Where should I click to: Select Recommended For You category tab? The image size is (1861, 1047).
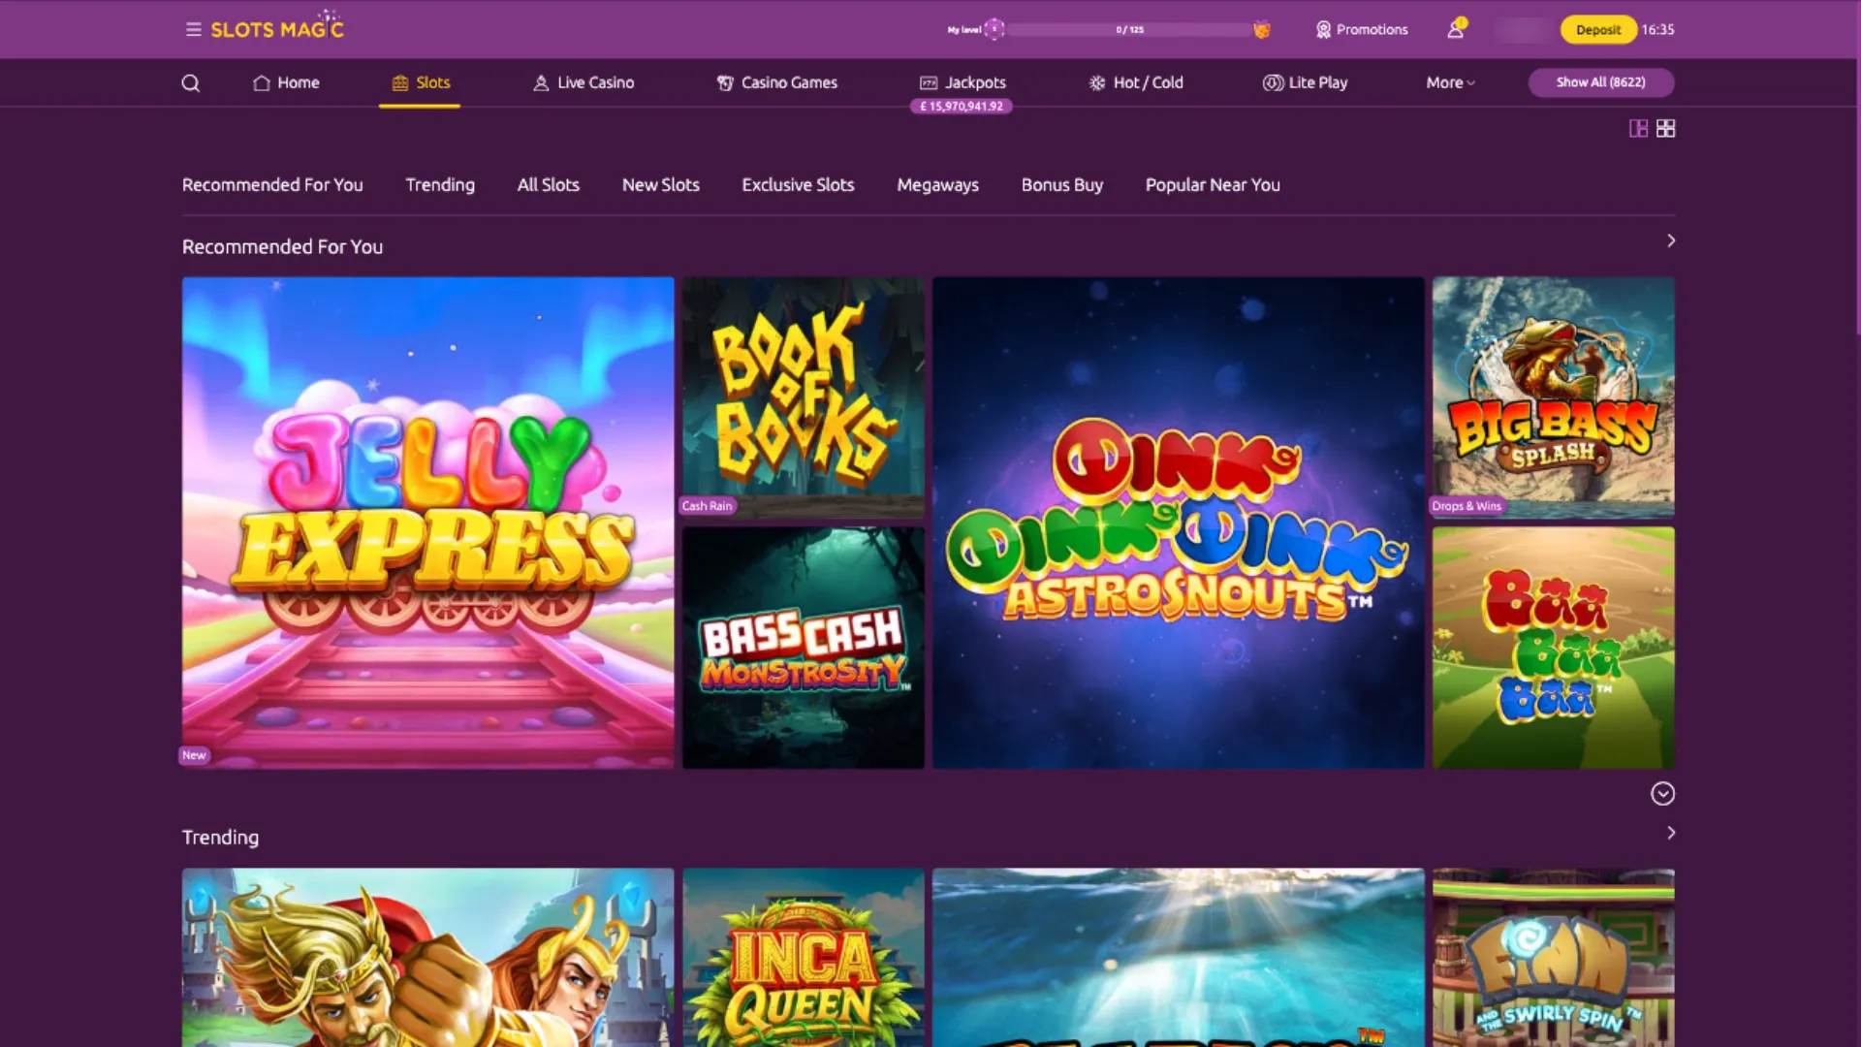click(x=272, y=184)
